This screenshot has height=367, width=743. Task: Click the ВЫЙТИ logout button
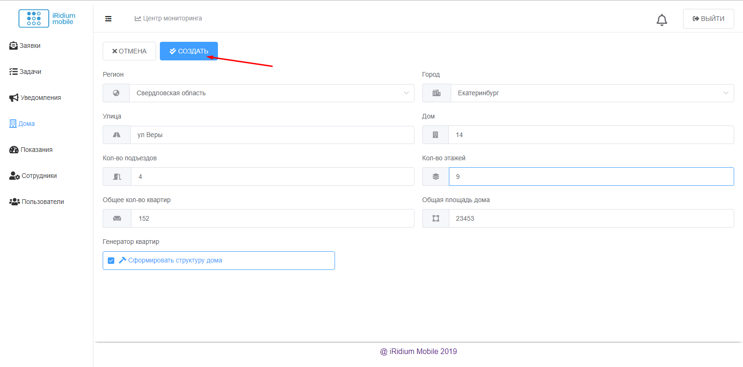click(709, 19)
